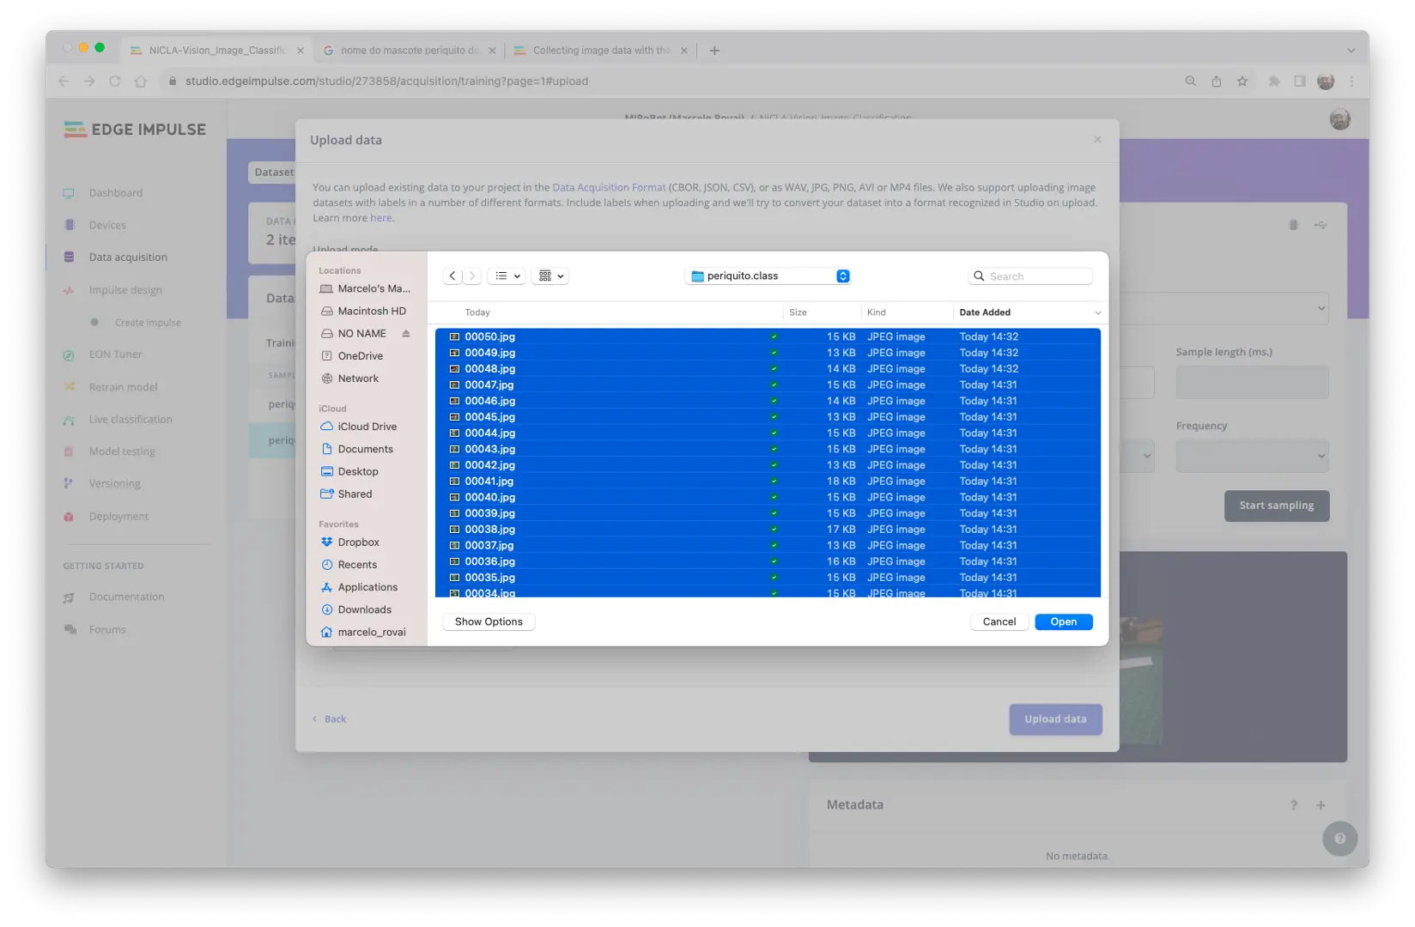
Task: Open the list view options dropdown
Action: 507,276
